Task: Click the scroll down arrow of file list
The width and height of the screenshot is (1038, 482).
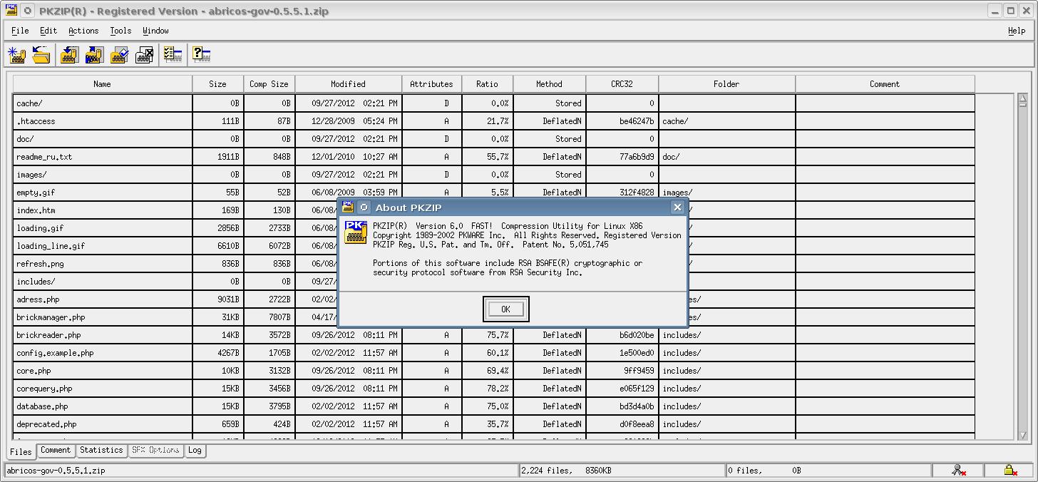Action: click(1023, 434)
